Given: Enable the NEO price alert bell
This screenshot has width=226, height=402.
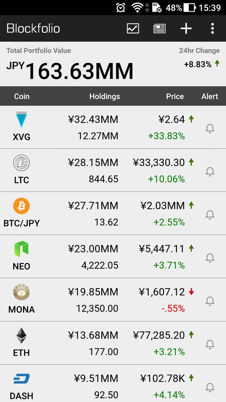Looking at the screenshot, I should tap(210, 257).
